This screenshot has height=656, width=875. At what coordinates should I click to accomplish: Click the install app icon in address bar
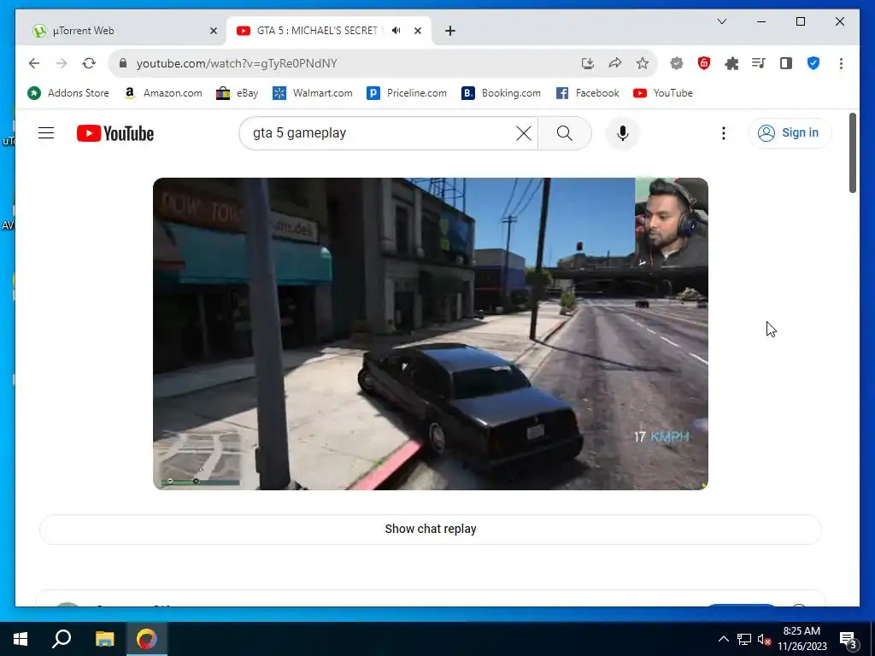click(588, 63)
